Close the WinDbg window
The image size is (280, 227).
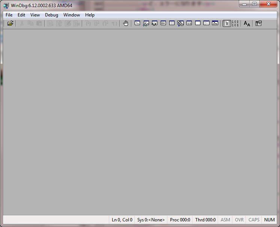[268, 4]
